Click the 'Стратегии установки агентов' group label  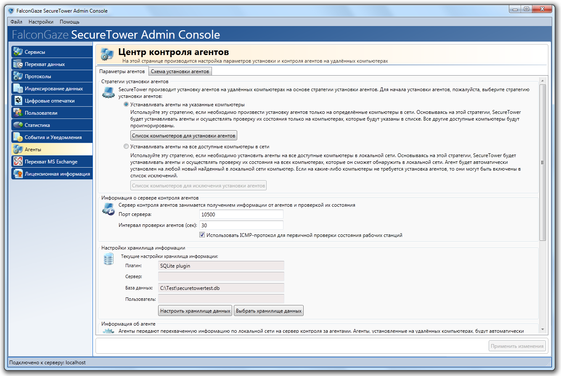coord(135,81)
